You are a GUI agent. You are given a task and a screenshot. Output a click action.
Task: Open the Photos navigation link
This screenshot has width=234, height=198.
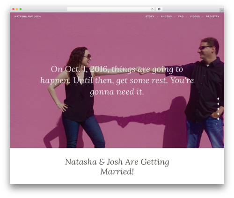coord(166,16)
